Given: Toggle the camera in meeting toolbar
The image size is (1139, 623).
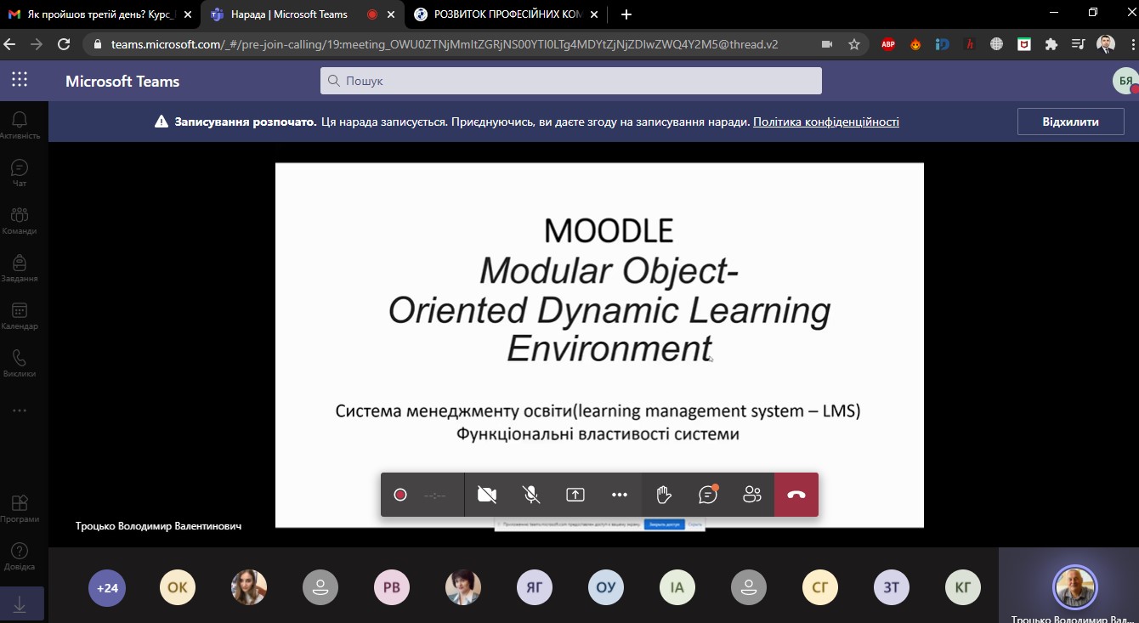Looking at the screenshot, I should coord(487,495).
